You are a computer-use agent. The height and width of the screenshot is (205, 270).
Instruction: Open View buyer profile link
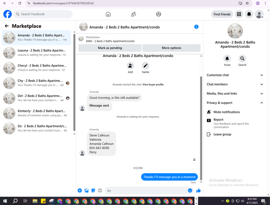[153, 84]
